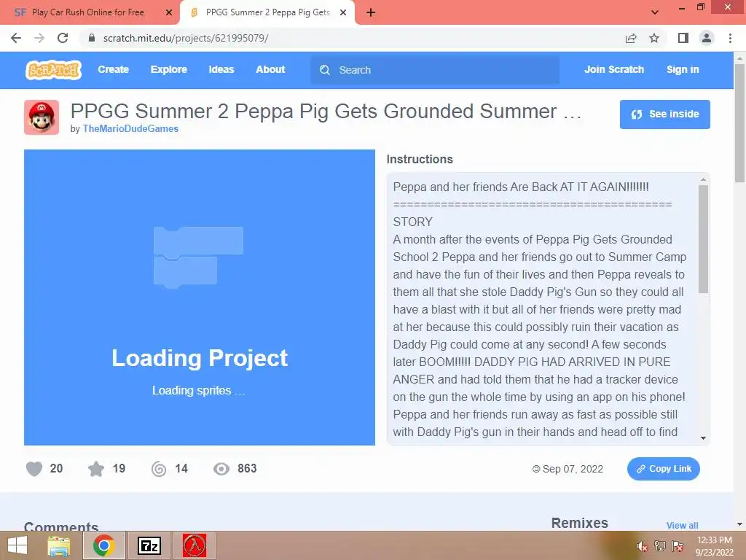Click the share page icon
The image size is (746, 560).
coord(631,38)
